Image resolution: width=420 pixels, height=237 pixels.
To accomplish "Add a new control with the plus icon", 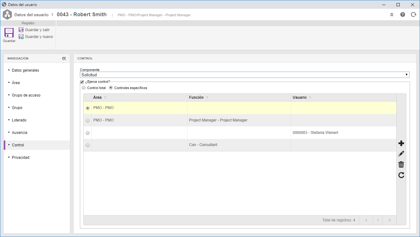I will [x=401, y=143].
